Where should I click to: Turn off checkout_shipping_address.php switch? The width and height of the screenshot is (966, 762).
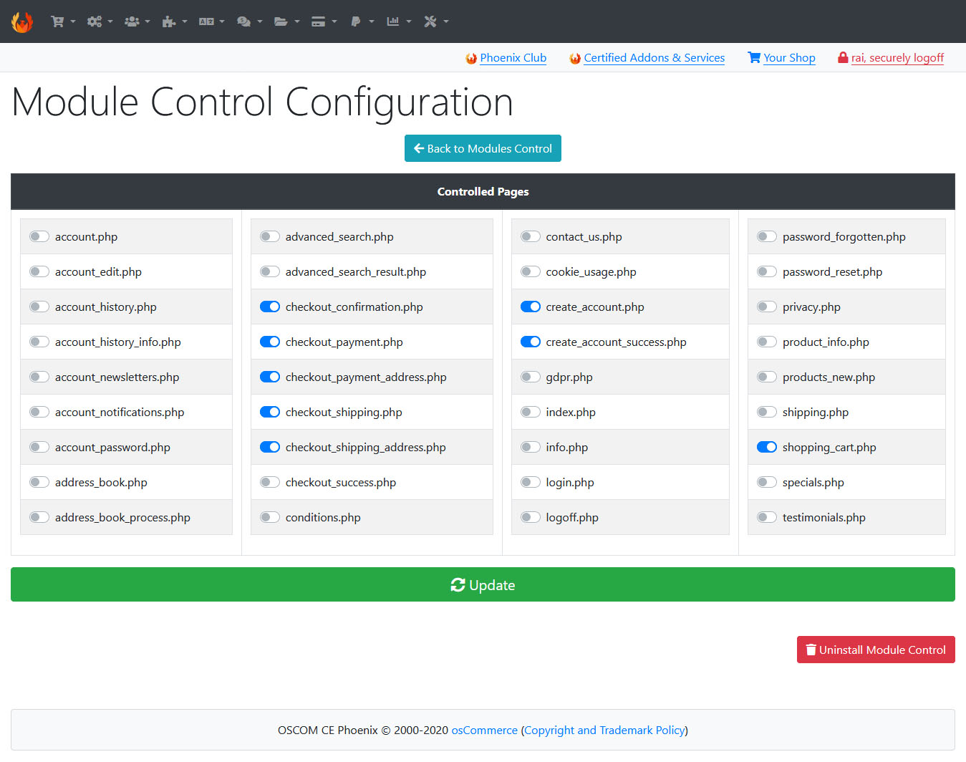click(270, 447)
